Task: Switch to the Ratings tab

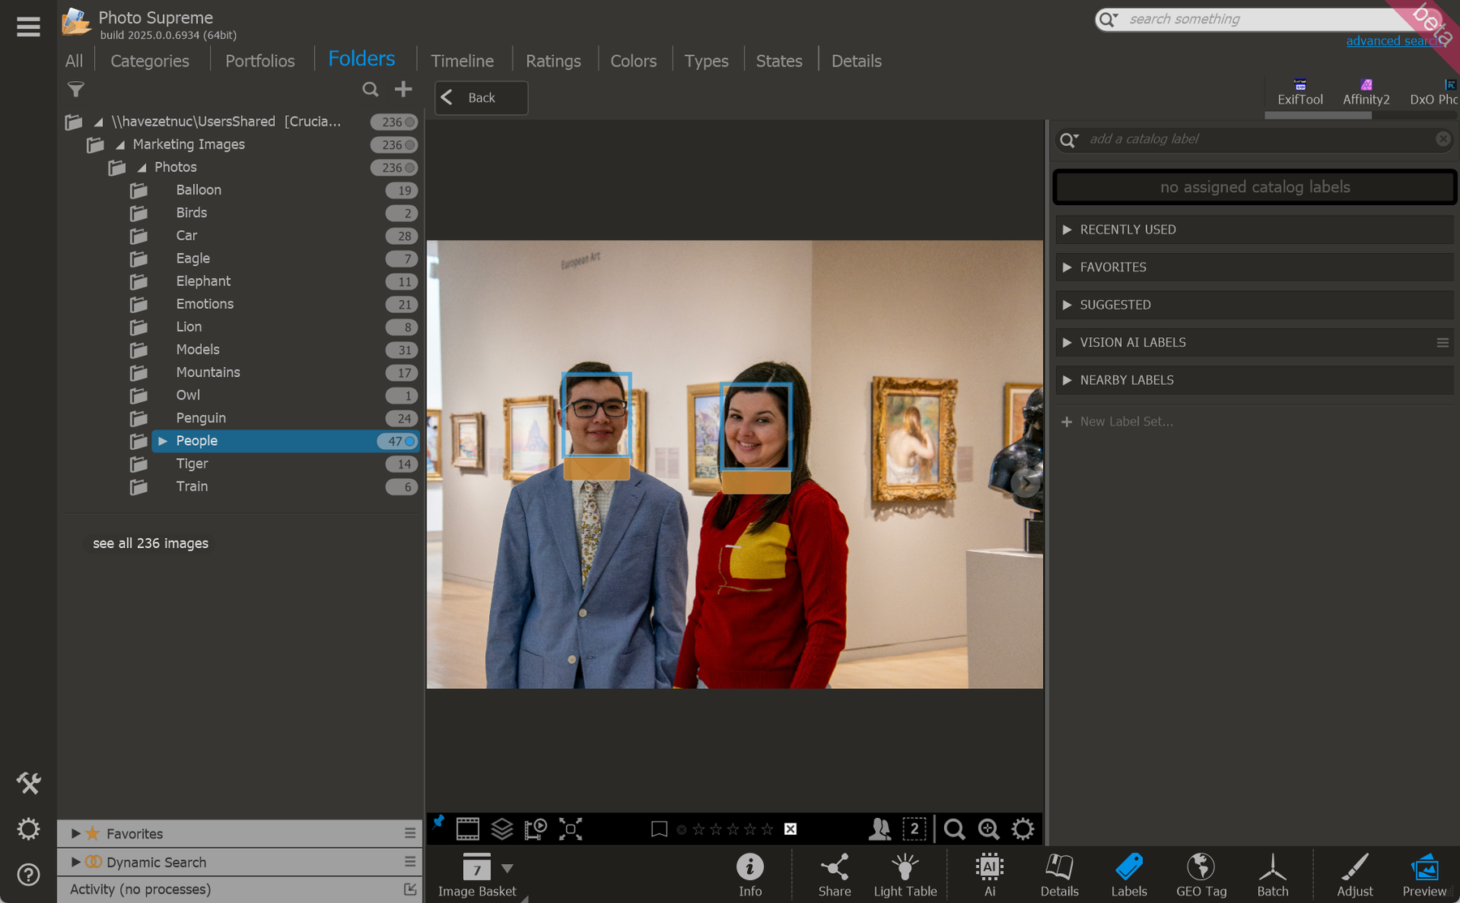Action: point(553,61)
